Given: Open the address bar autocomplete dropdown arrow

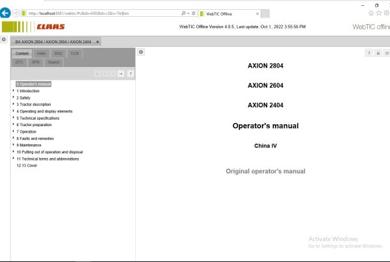Looking at the screenshot, I should point(188,13).
